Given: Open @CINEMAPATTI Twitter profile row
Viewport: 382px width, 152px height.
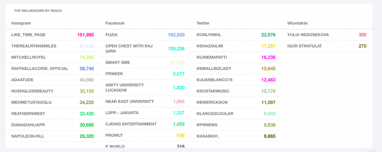Looking at the screenshot, I should [212, 57].
